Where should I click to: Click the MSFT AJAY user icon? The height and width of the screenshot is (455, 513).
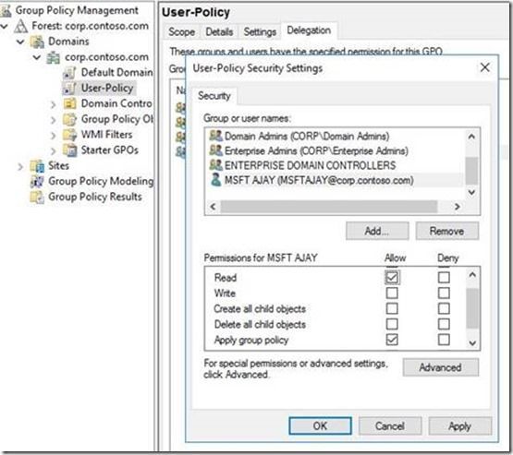coord(215,180)
